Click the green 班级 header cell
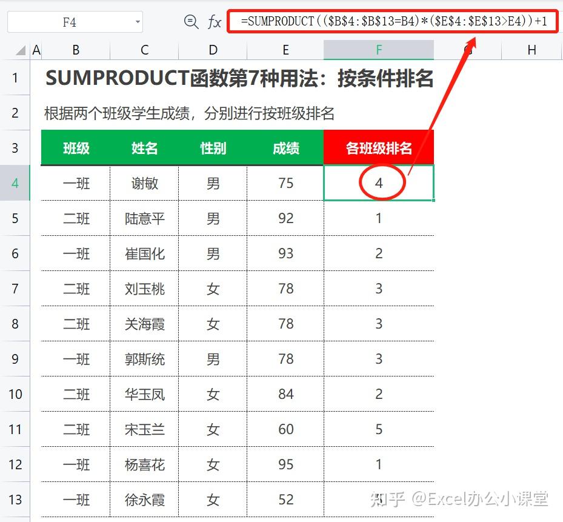Image resolution: width=563 pixels, height=522 pixels. click(75, 147)
